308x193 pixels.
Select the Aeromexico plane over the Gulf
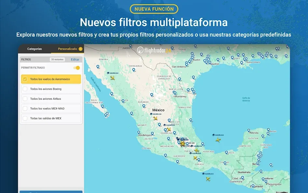coord(218,140)
